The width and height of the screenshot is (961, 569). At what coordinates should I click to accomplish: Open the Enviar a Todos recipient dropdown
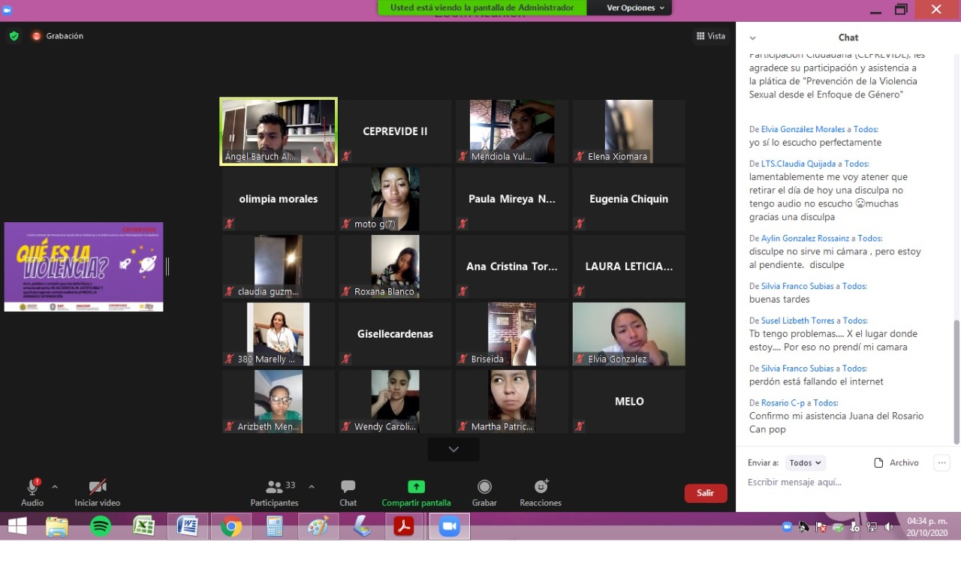(x=806, y=463)
